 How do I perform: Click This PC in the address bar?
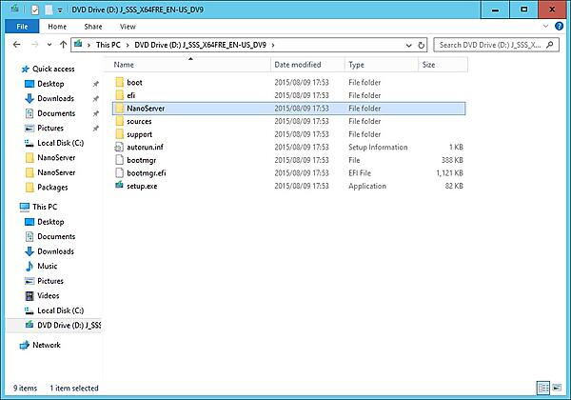(x=108, y=45)
